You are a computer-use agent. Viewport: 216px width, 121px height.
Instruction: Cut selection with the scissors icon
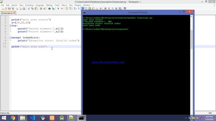(x=29, y=8)
